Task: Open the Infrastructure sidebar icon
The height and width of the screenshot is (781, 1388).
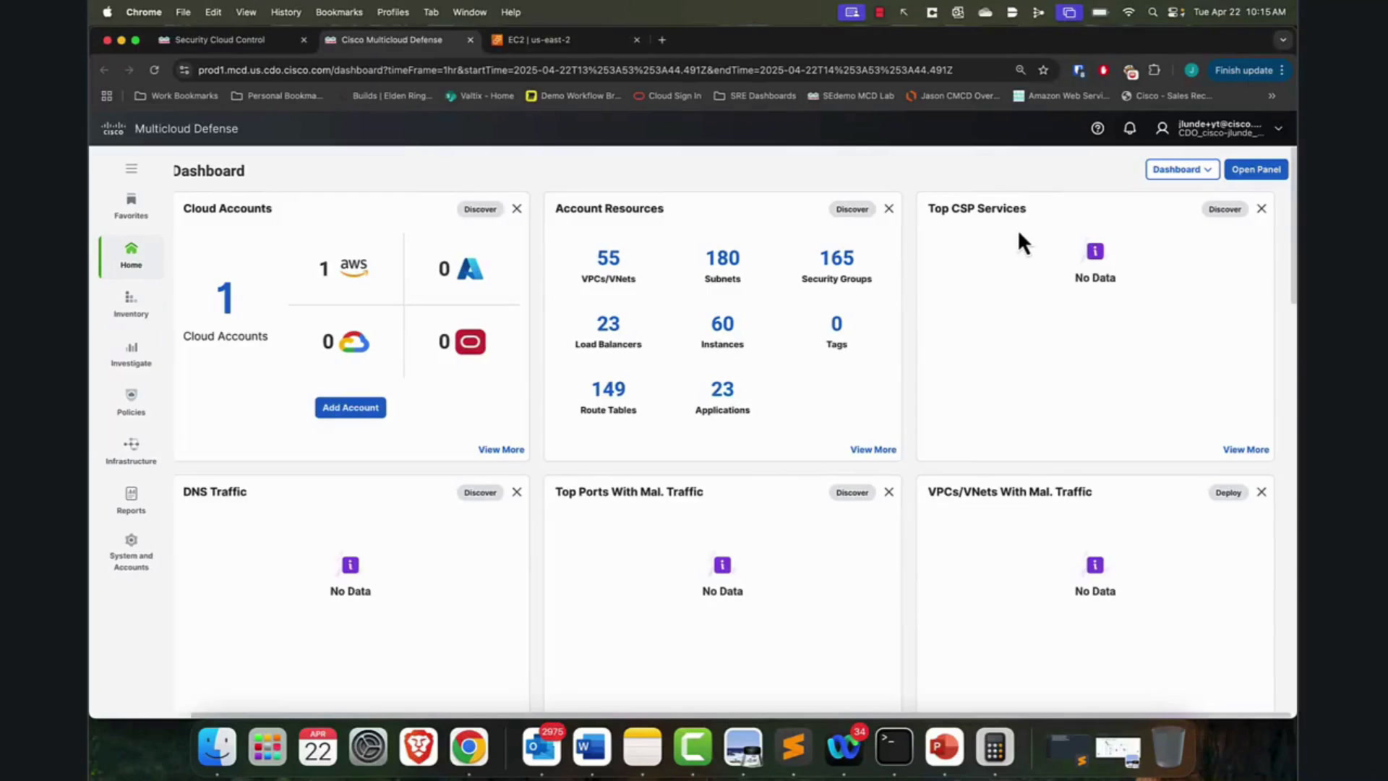Action: (131, 452)
